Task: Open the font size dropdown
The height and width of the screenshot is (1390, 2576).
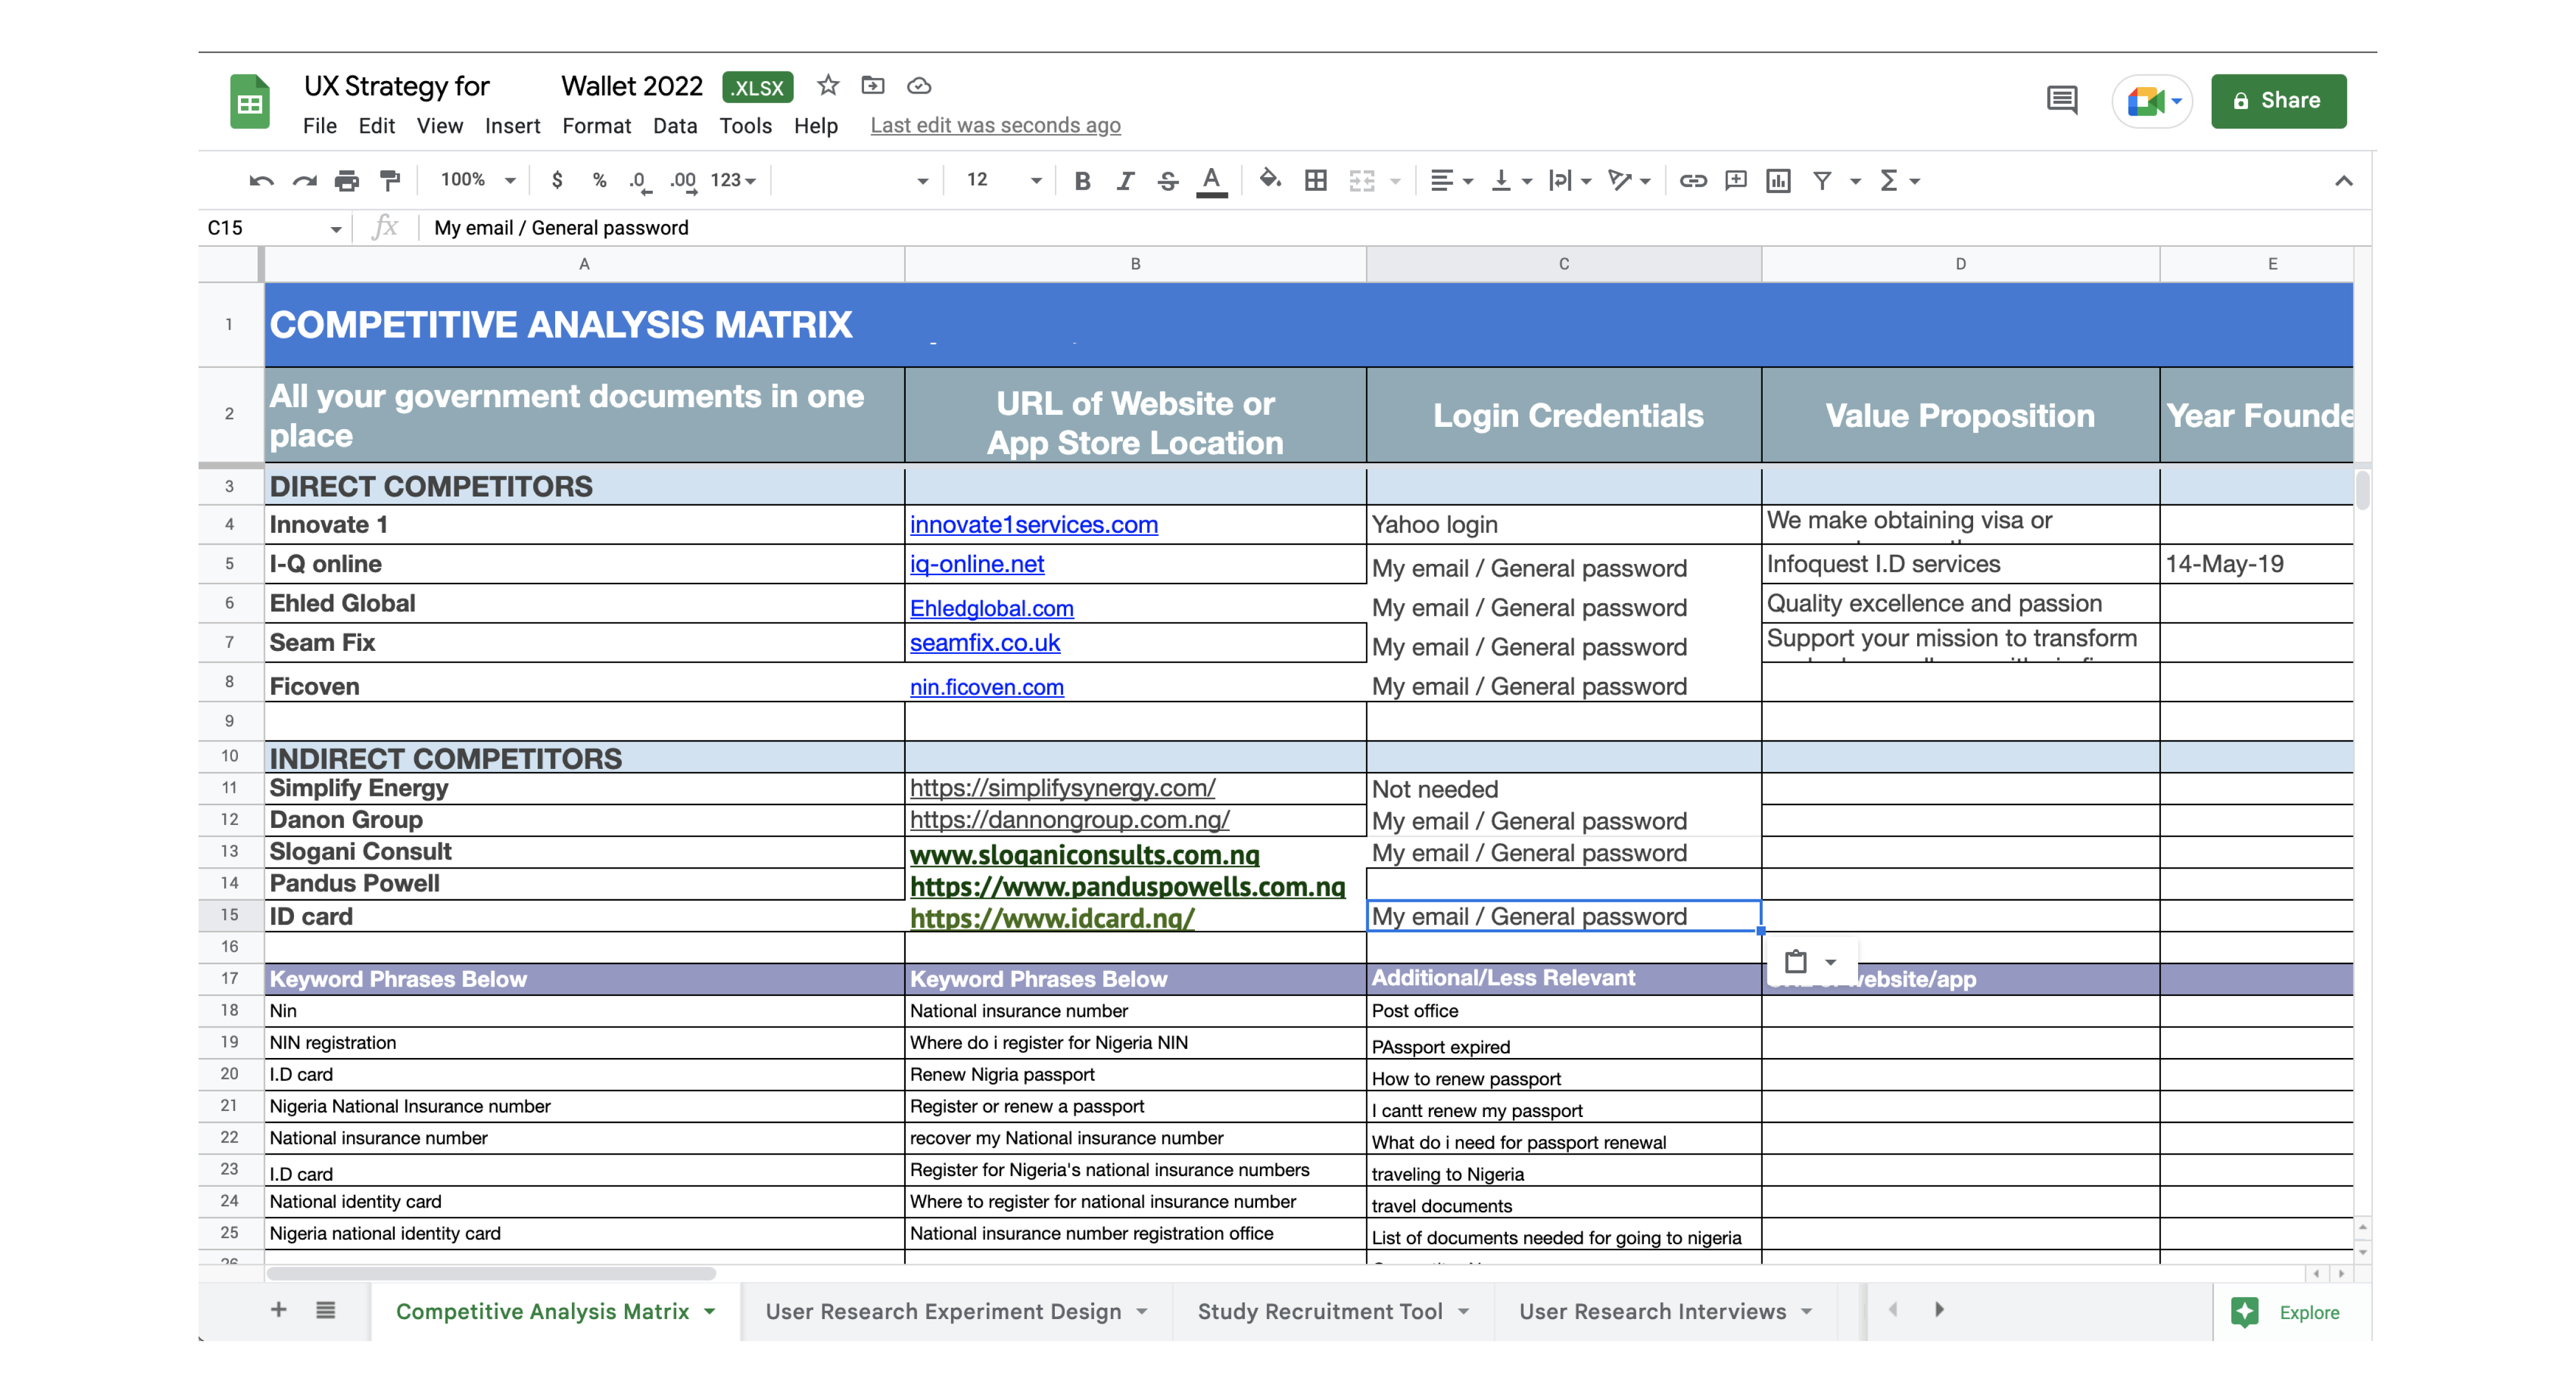Action: pos(1004,180)
